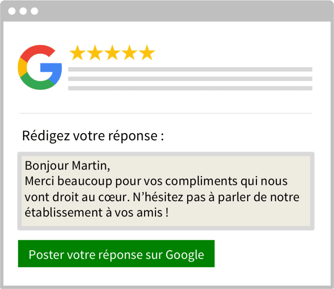This screenshot has width=334, height=289.
Task: Click the horizontal divider below the review
Action: tap(166, 113)
